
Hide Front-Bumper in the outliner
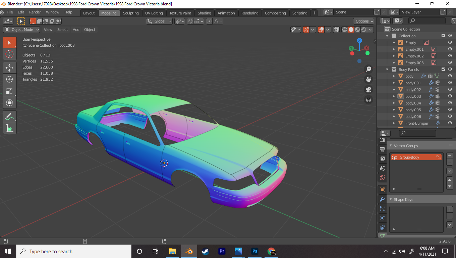pyautogui.click(x=450, y=123)
